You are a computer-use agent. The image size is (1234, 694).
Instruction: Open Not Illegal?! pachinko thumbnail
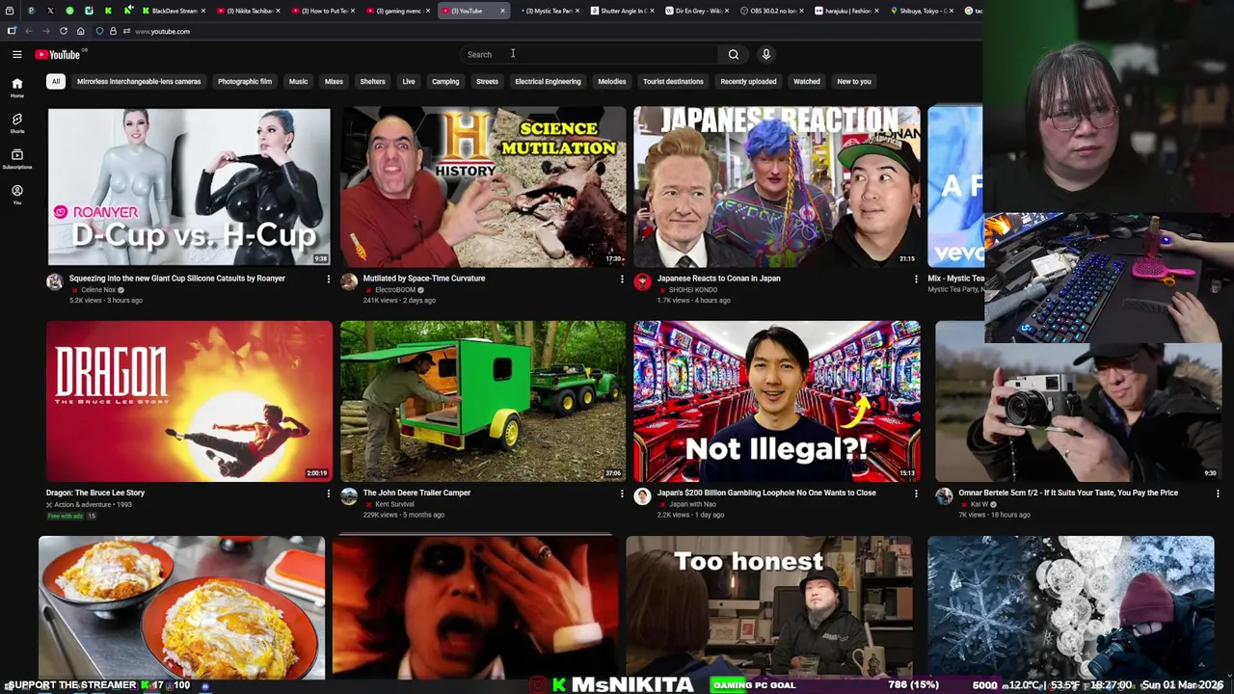777,401
